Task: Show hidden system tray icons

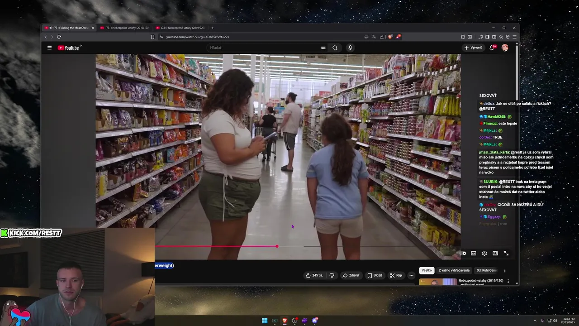Action: coord(535,321)
